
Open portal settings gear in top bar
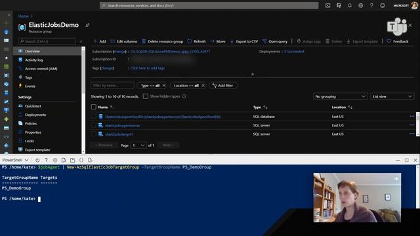(360, 5)
